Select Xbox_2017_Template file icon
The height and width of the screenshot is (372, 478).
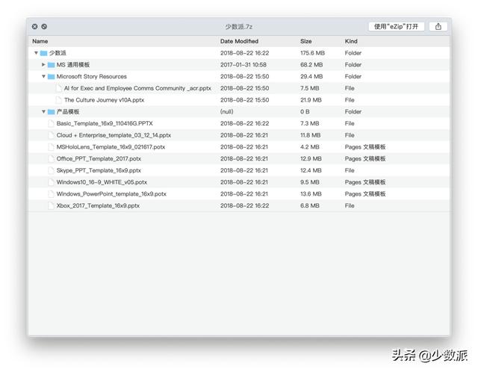click(x=52, y=205)
